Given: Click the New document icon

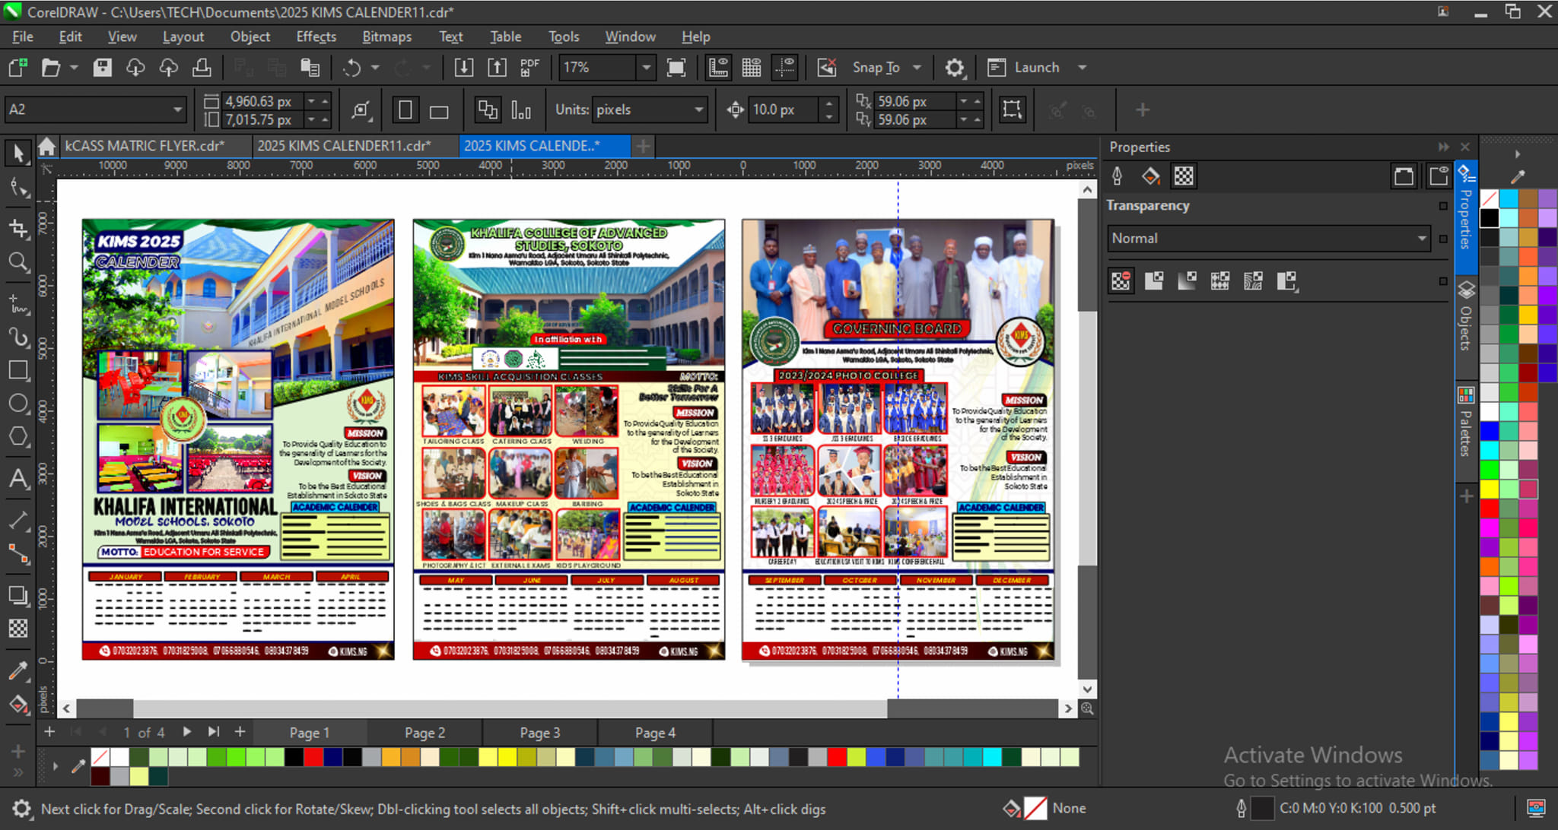Looking at the screenshot, I should click(x=17, y=68).
